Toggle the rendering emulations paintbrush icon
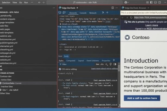167x111 pixels. [x=111, y=64]
